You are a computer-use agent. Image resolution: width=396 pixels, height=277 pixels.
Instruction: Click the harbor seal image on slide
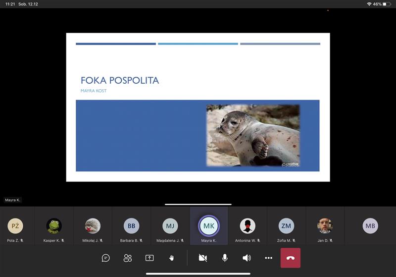253,135
